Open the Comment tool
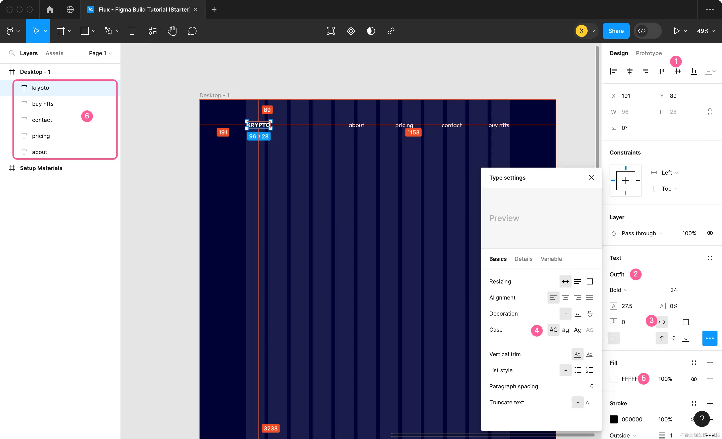This screenshot has height=439, width=722. [192, 31]
